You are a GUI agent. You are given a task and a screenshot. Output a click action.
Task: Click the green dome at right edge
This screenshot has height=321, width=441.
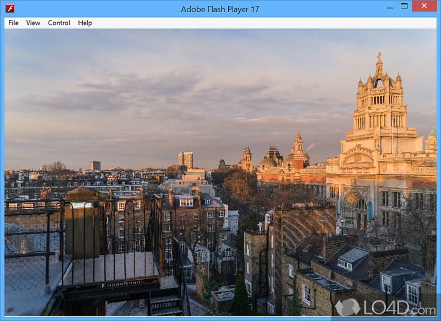tap(432, 134)
